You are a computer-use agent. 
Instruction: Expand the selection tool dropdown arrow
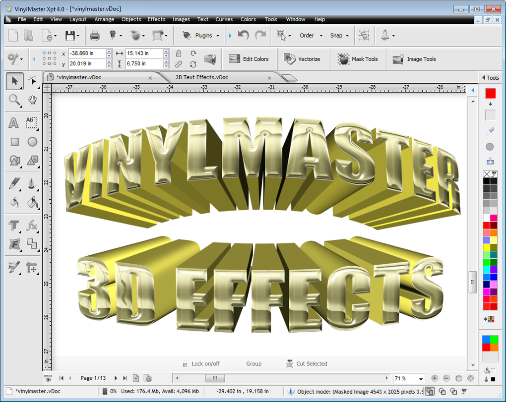(x=290, y=36)
